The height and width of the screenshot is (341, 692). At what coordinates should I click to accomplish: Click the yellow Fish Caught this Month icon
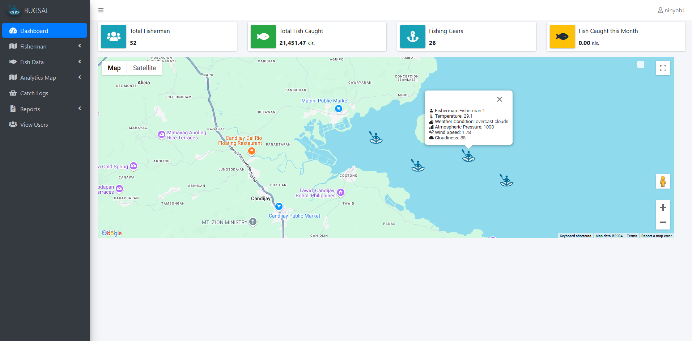click(562, 36)
